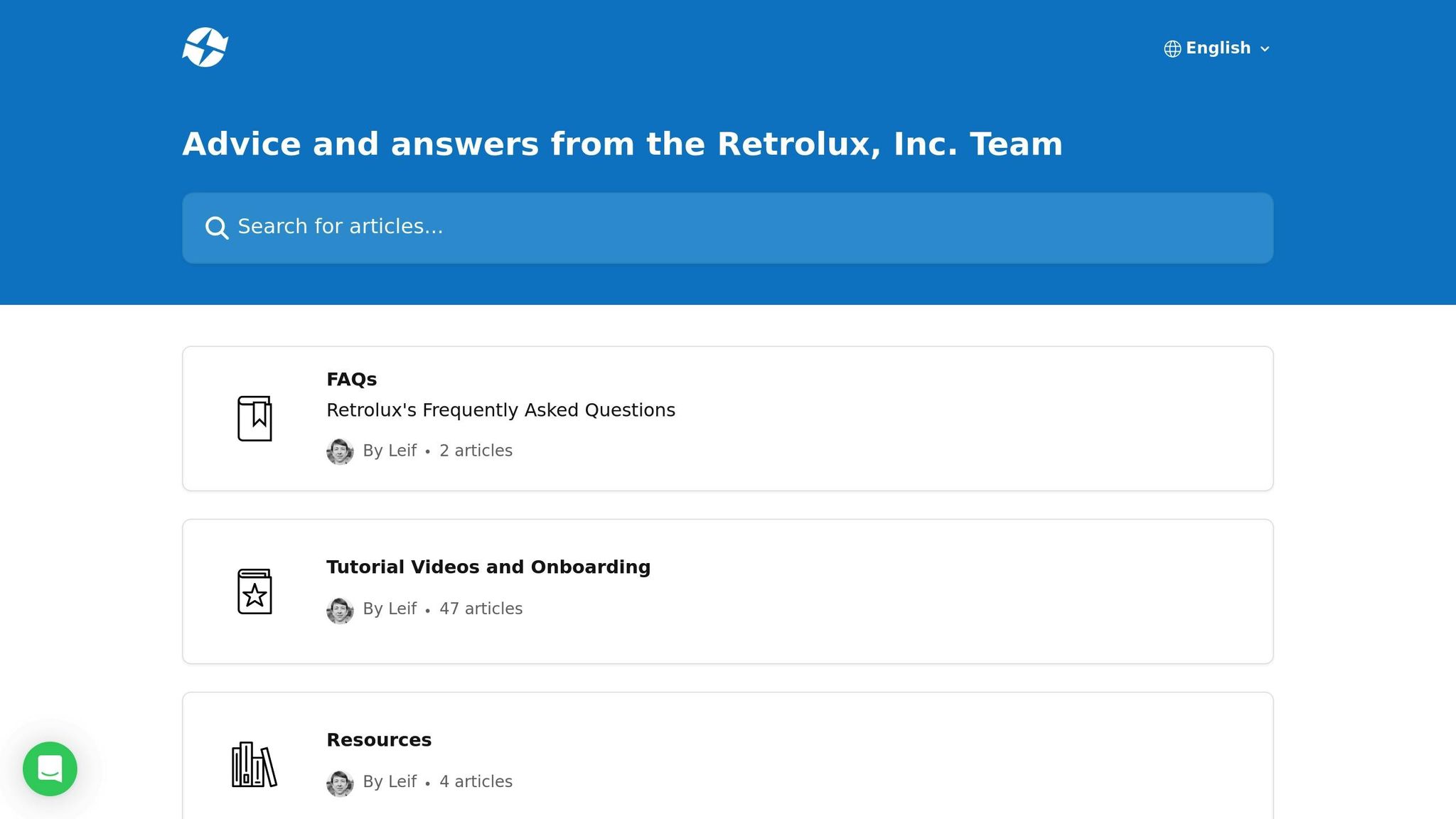Click the Retrolux, Inc. Team heading
The height and width of the screenshot is (819, 1456).
(623, 144)
